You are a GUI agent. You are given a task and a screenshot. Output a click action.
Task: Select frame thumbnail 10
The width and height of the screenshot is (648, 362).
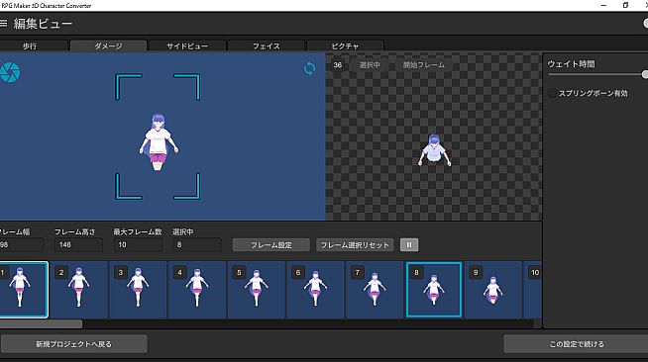point(533,290)
